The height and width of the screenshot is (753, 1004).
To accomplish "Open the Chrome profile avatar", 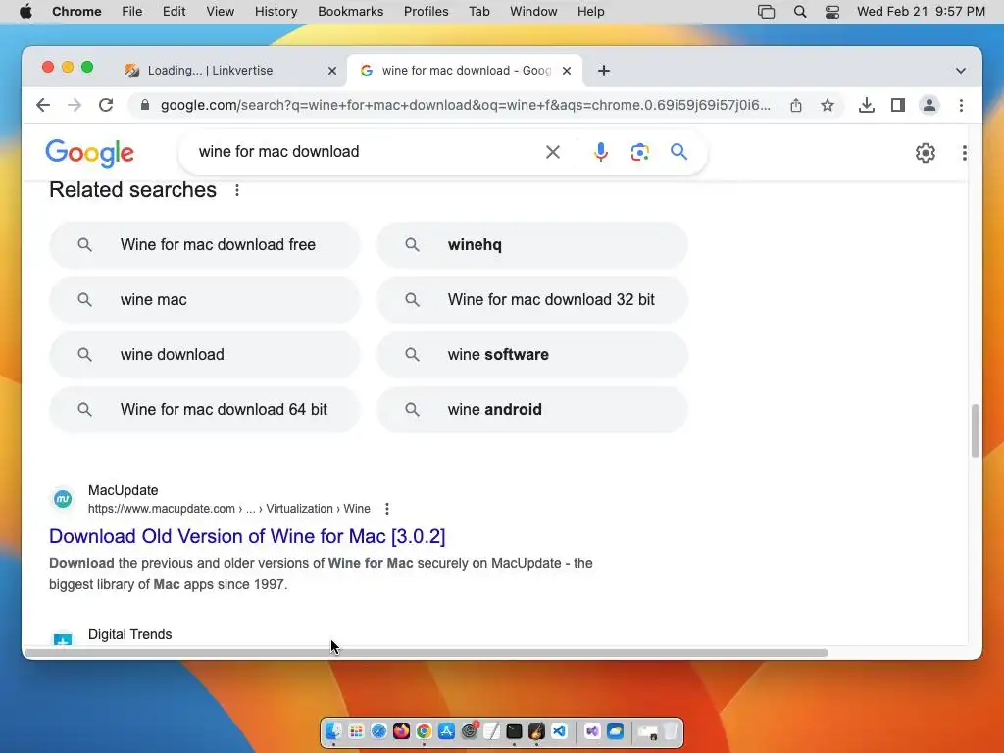I will tap(929, 105).
